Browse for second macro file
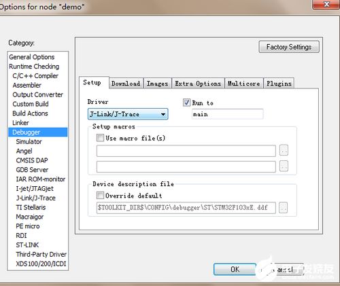The height and width of the screenshot is (286, 340). pyautogui.click(x=284, y=166)
